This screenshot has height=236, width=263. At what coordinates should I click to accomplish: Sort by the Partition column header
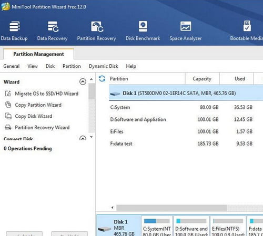pyautogui.click(x=147, y=79)
